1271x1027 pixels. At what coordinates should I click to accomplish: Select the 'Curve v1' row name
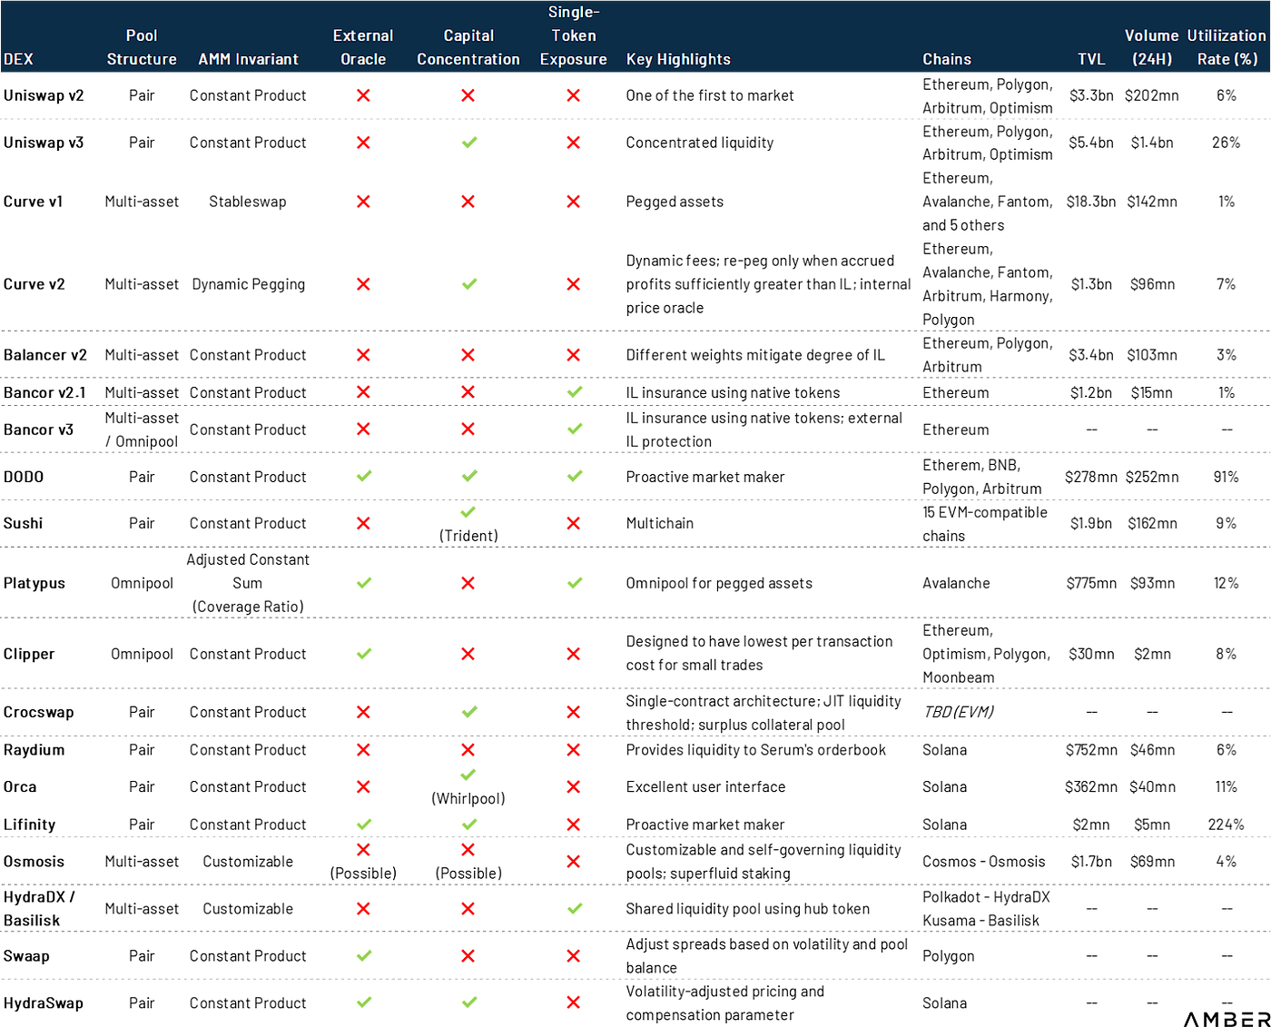click(x=34, y=202)
